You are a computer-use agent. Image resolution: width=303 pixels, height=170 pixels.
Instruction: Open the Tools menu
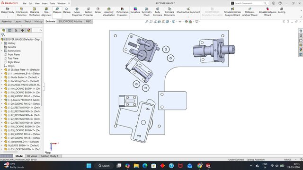pos(53,3)
